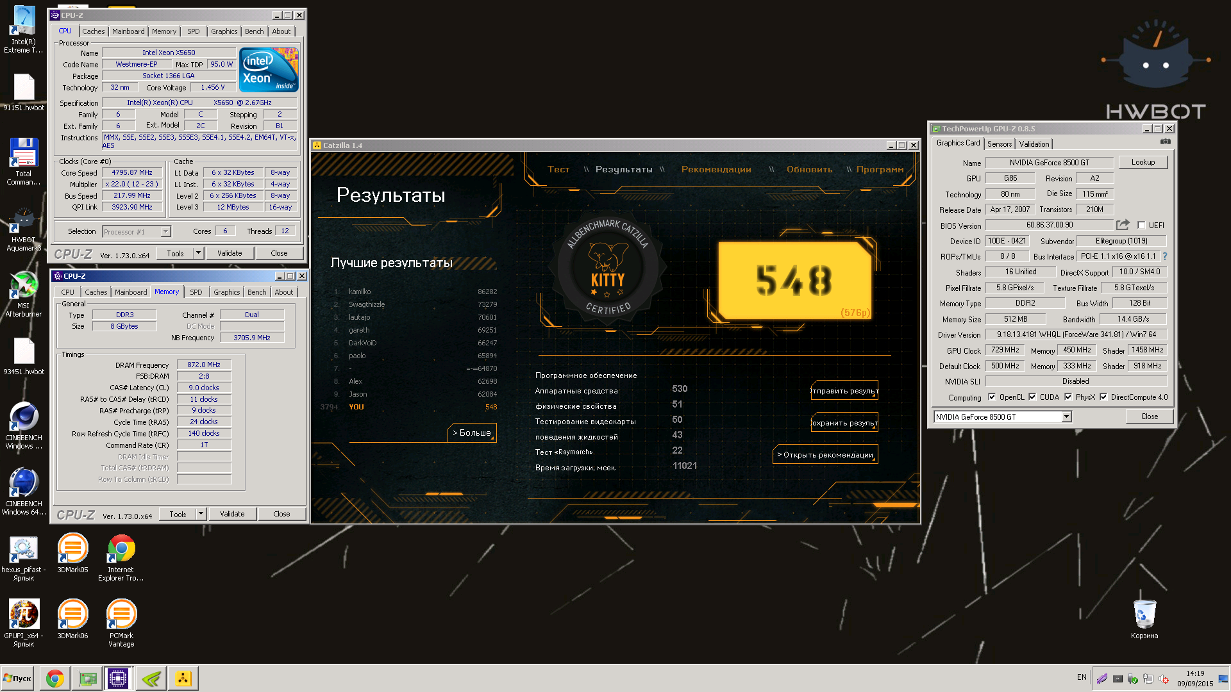This screenshot has height=692, width=1231.
Task: Open Mainboard tab in top CPU-Z window
Action: coord(128,31)
